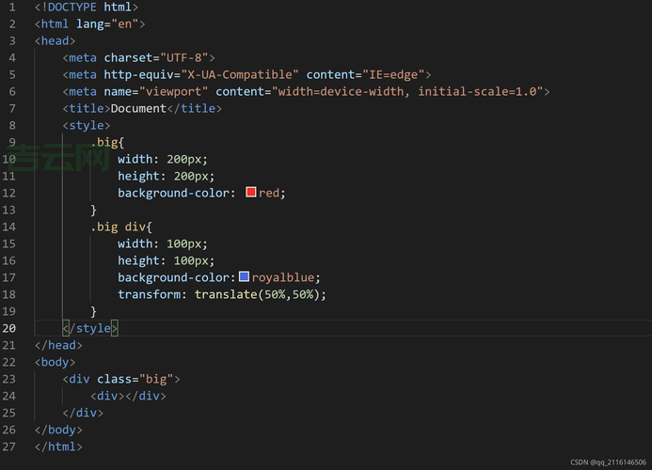Viewport: 652px width, 470px height.
Task: Open the royalblue color swatch picker
Action: [x=244, y=277]
